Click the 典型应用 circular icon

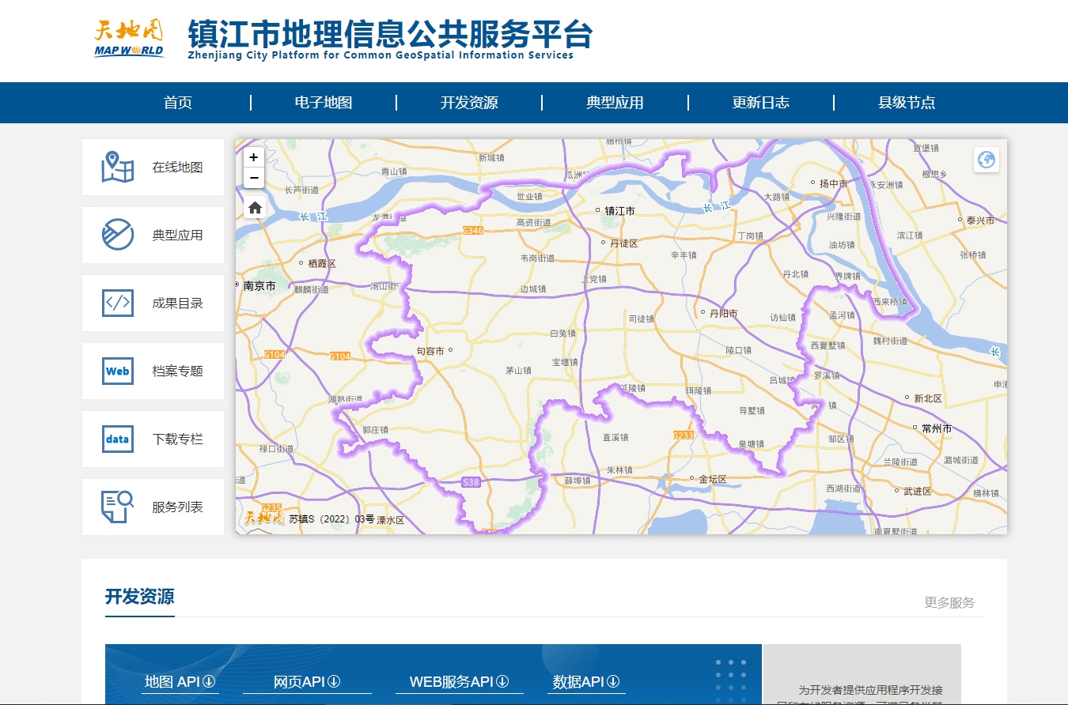point(118,235)
